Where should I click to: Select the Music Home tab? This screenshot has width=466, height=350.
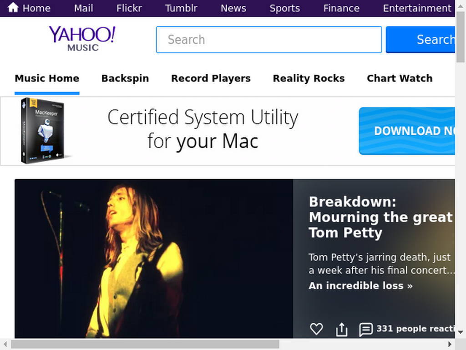point(47,78)
